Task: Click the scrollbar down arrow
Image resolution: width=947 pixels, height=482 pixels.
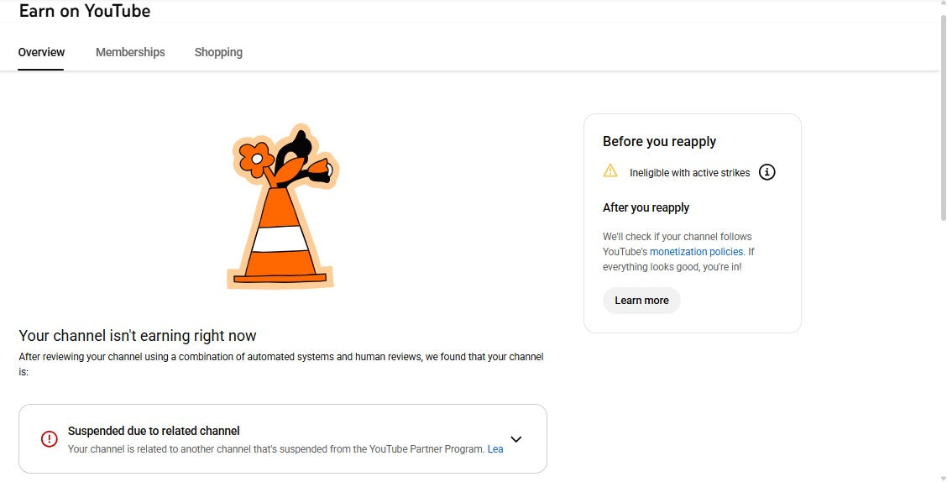Action: [941, 476]
